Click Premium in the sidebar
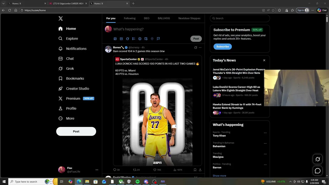Screen dimensions: 329x185 coord(76,98)
